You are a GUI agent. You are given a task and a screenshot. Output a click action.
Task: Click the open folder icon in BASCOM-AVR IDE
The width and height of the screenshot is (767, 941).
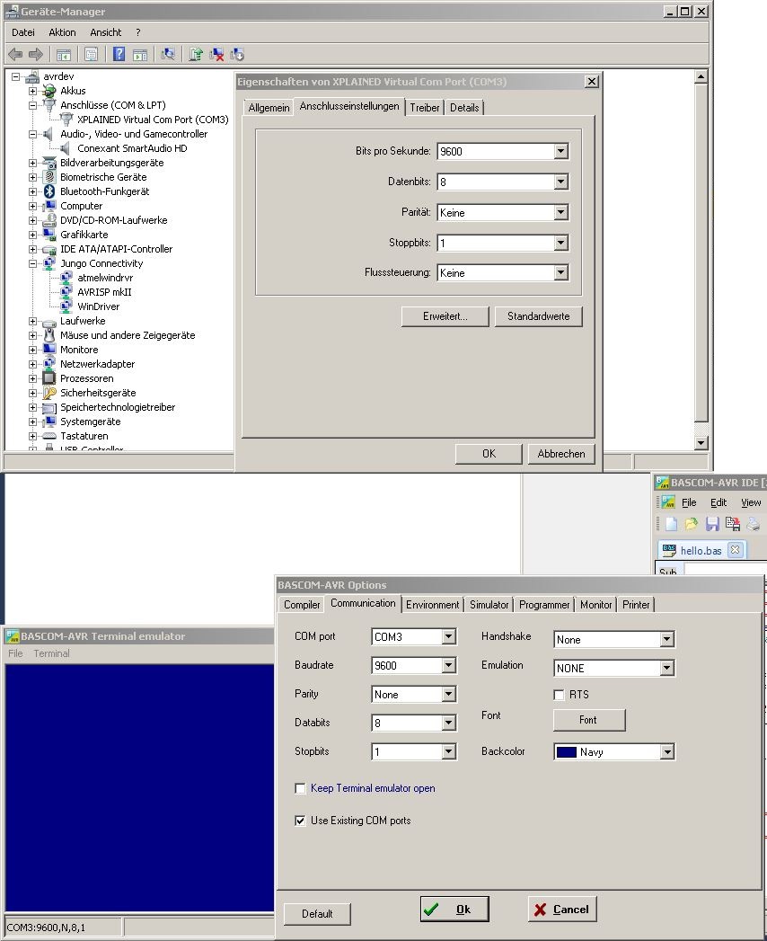coord(692,524)
